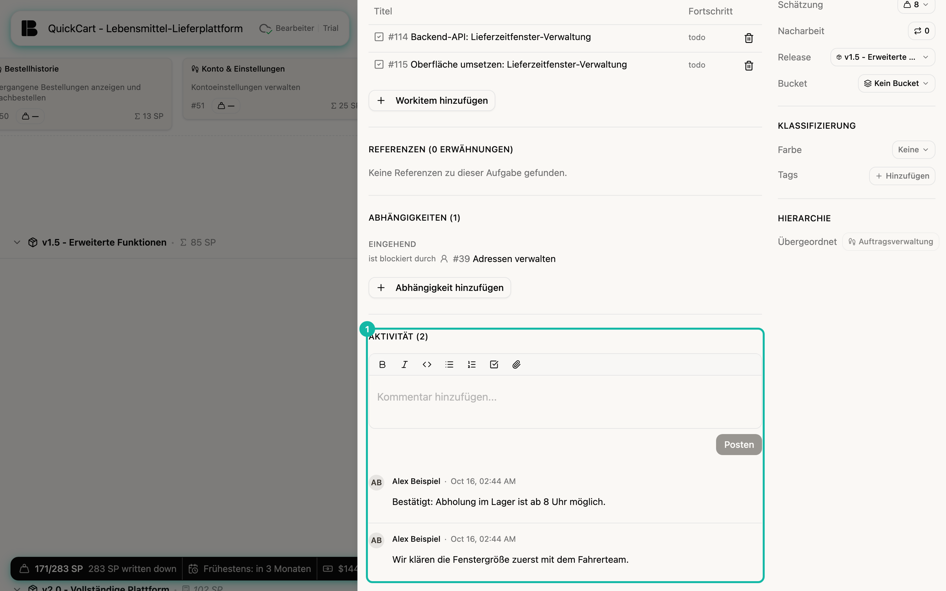Open the Farbe dropdown showing Keine

pos(913,150)
